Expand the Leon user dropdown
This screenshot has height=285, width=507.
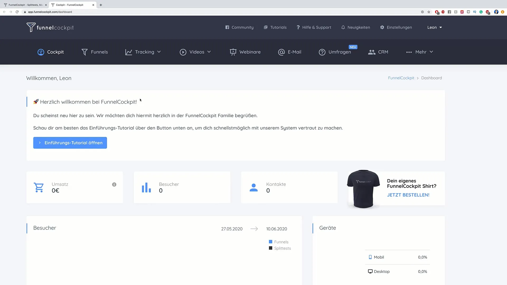click(435, 27)
